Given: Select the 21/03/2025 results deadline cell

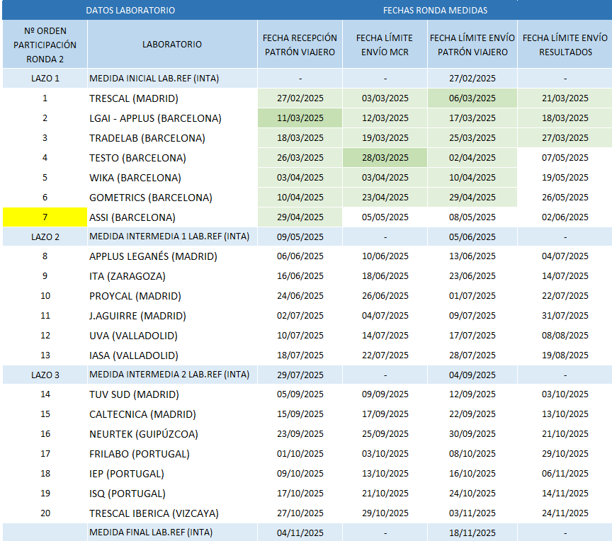Looking at the screenshot, I should tap(565, 98).
